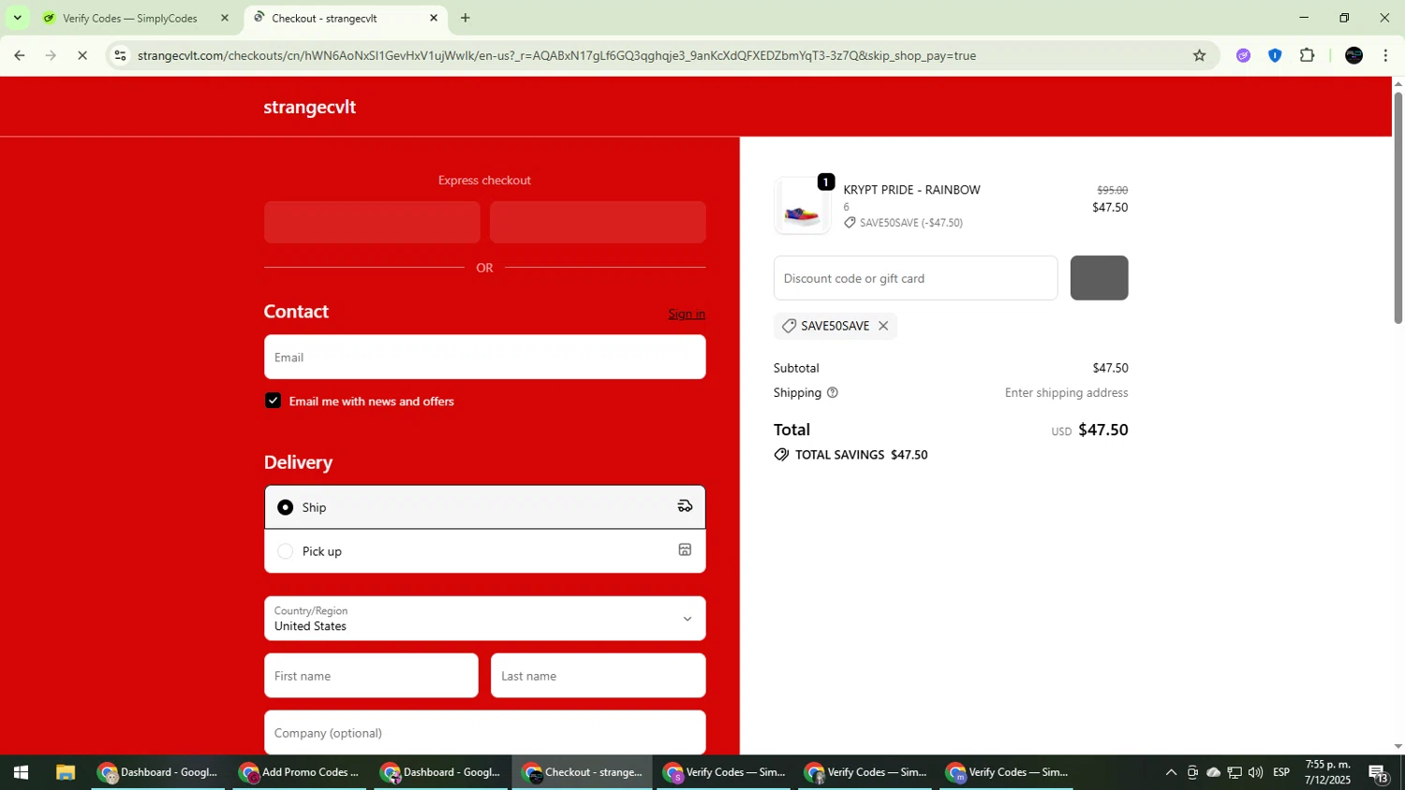Click the Enter shipping address text

coord(1066,393)
